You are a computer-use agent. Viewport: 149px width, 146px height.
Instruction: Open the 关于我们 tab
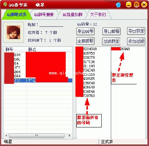pos(98,14)
